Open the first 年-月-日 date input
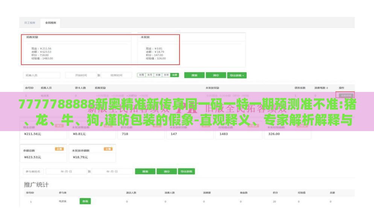The width and height of the screenshot is (374, 223). pos(66,171)
